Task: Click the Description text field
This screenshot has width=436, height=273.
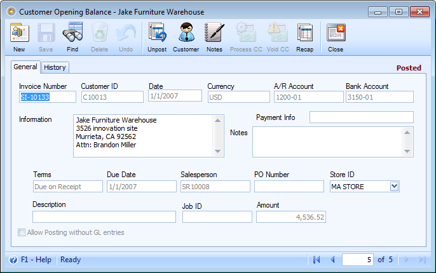Action: tap(104, 216)
